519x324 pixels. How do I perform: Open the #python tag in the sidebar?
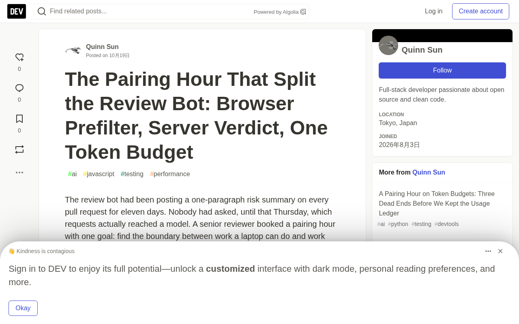tap(398, 224)
